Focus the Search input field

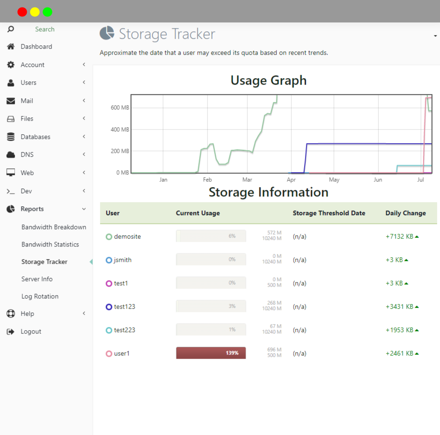[45, 29]
